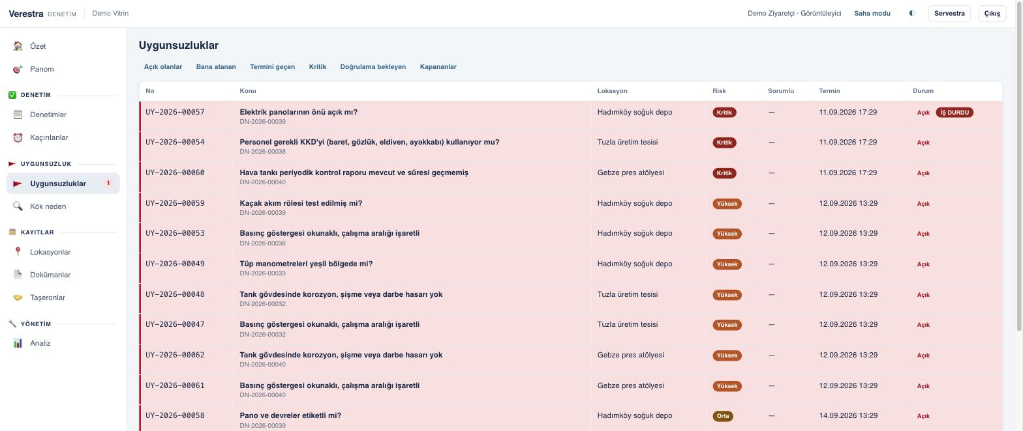
Task: Click the Analiz bar chart icon
Action: (18, 343)
